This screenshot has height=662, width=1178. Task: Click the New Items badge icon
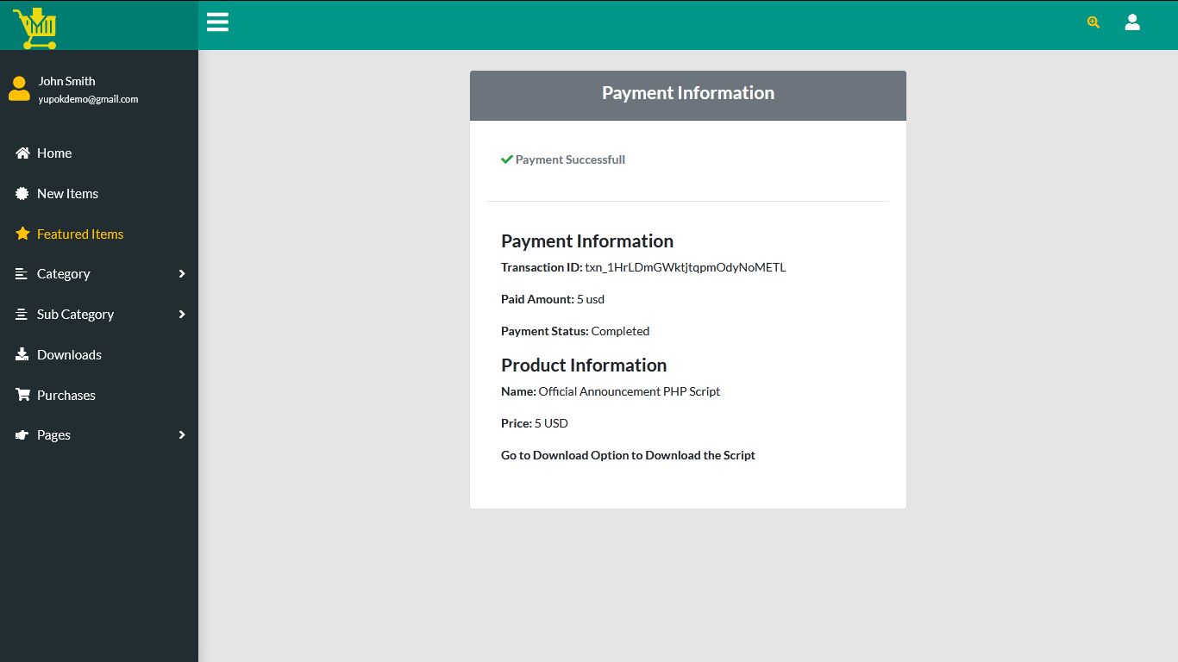click(x=22, y=194)
